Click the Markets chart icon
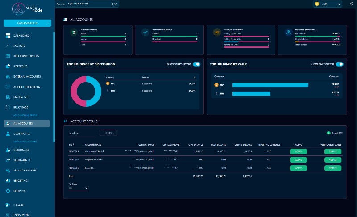 coord(8,46)
